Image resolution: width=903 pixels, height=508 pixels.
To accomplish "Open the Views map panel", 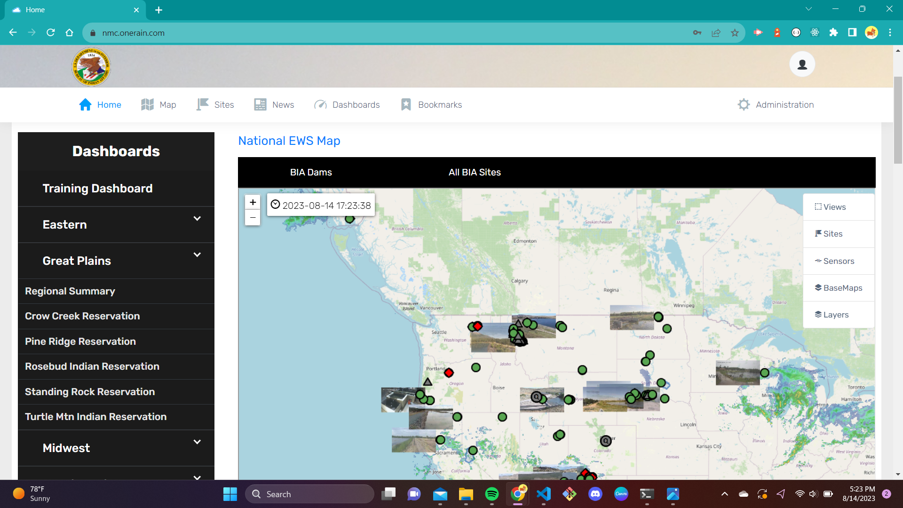I will (830, 207).
